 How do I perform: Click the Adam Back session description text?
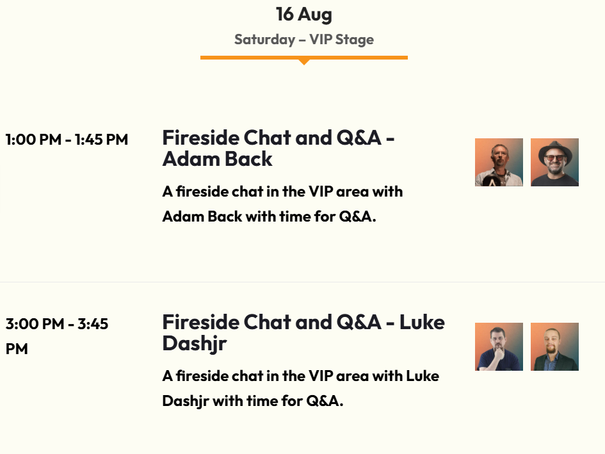pos(282,204)
